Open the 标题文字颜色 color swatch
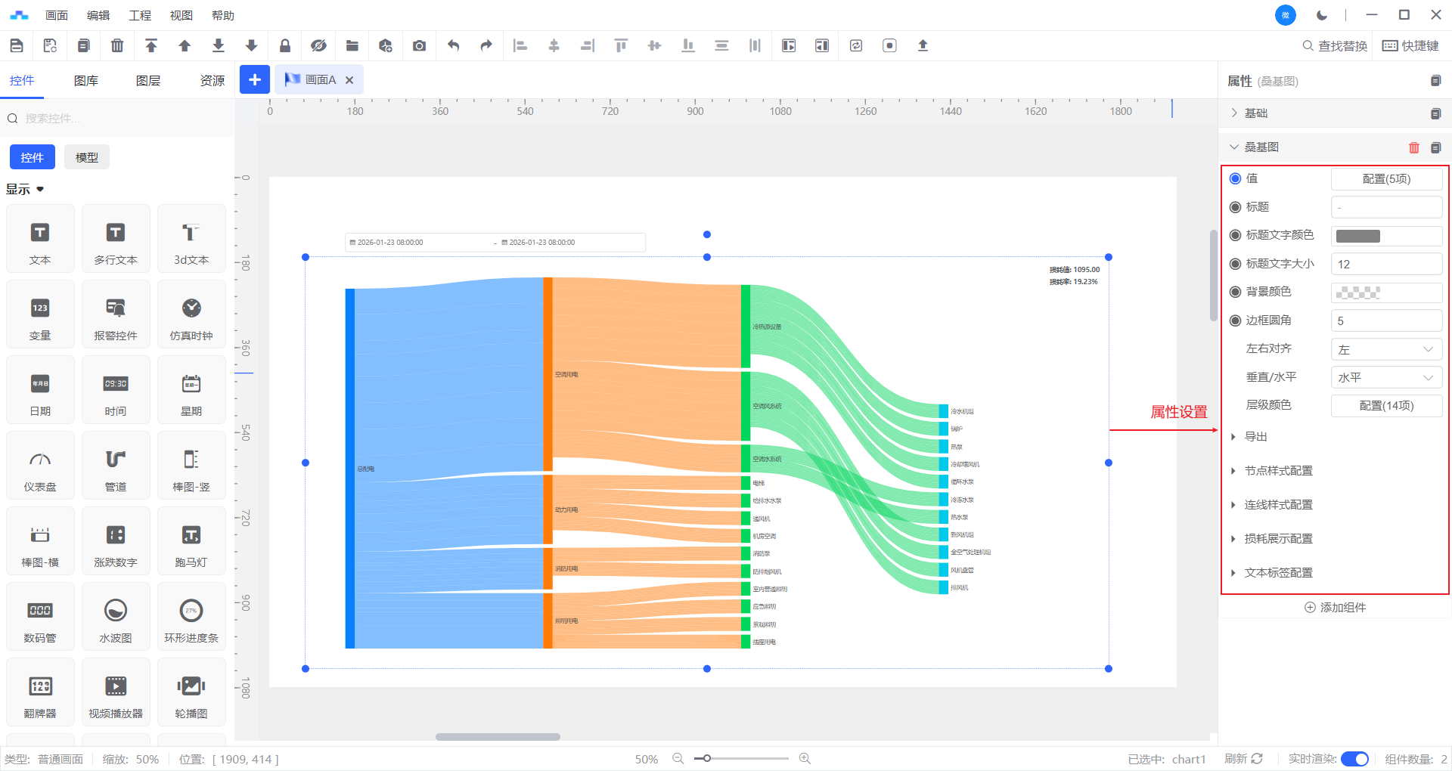Image resolution: width=1452 pixels, height=771 pixels. point(1358,236)
